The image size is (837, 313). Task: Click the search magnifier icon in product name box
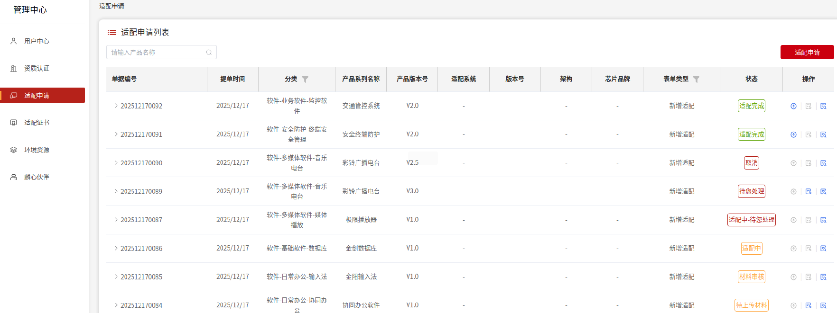click(x=209, y=52)
